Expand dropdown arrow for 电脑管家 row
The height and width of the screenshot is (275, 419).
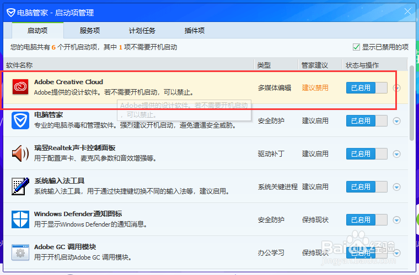[x=396, y=121]
